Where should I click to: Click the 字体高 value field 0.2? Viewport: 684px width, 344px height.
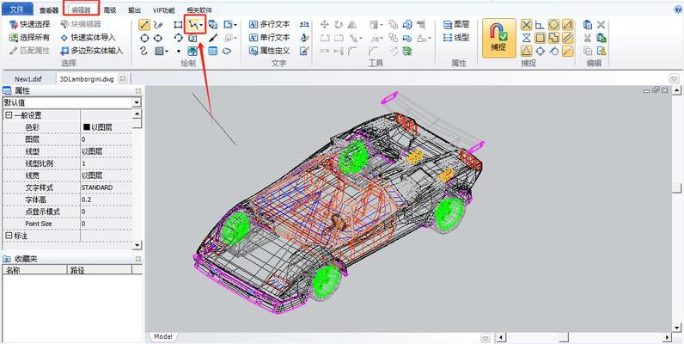pos(107,200)
